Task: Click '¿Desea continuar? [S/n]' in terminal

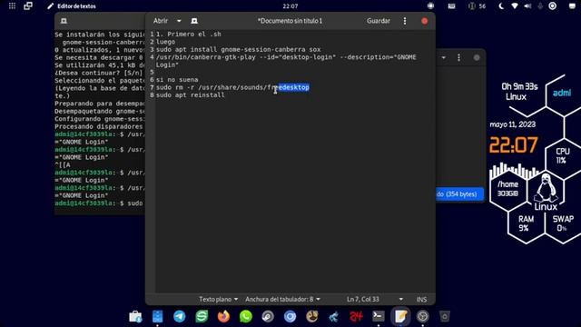Action: pos(99,73)
